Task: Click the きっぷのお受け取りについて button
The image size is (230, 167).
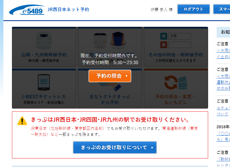Action: coord(115,147)
